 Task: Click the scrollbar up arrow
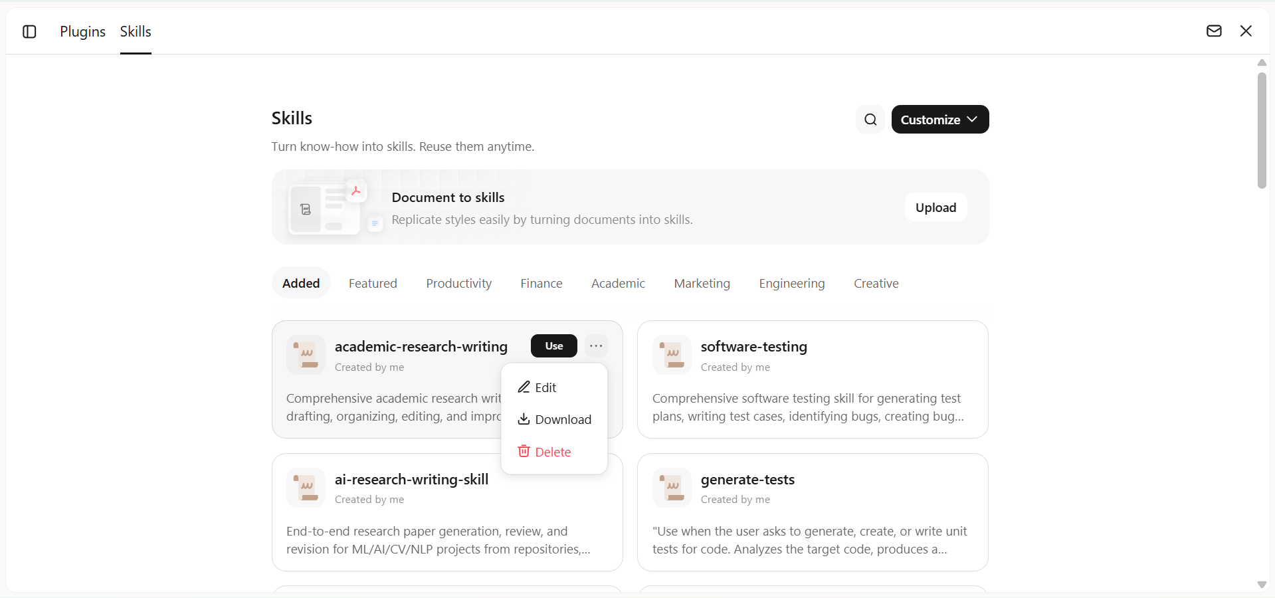point(1262,62)
